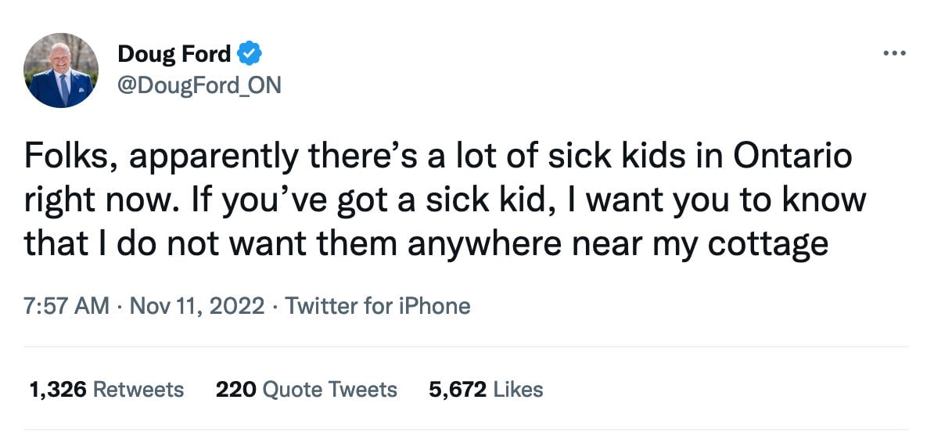Click the Nov 11, 2022 date

tap(196, 305)
